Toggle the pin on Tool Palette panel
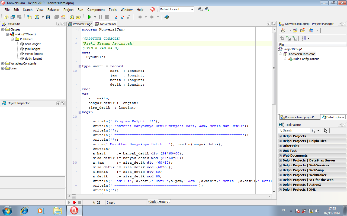The height and width of the screenshot is (216, 347). 340,125
